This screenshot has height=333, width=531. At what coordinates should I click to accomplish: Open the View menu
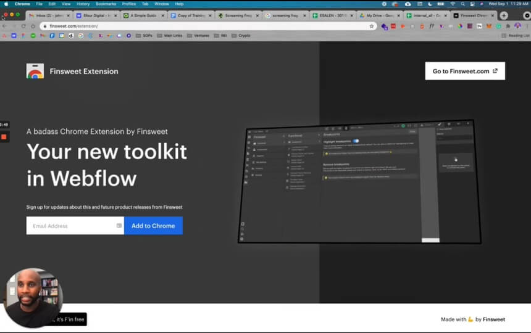[66, 4]
